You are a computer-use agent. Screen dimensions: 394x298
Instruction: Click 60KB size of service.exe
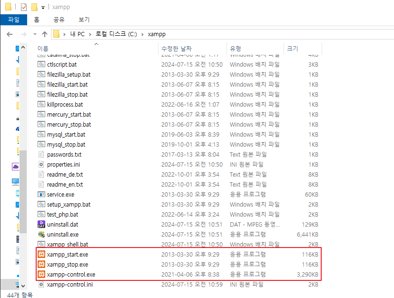[312, 194]
